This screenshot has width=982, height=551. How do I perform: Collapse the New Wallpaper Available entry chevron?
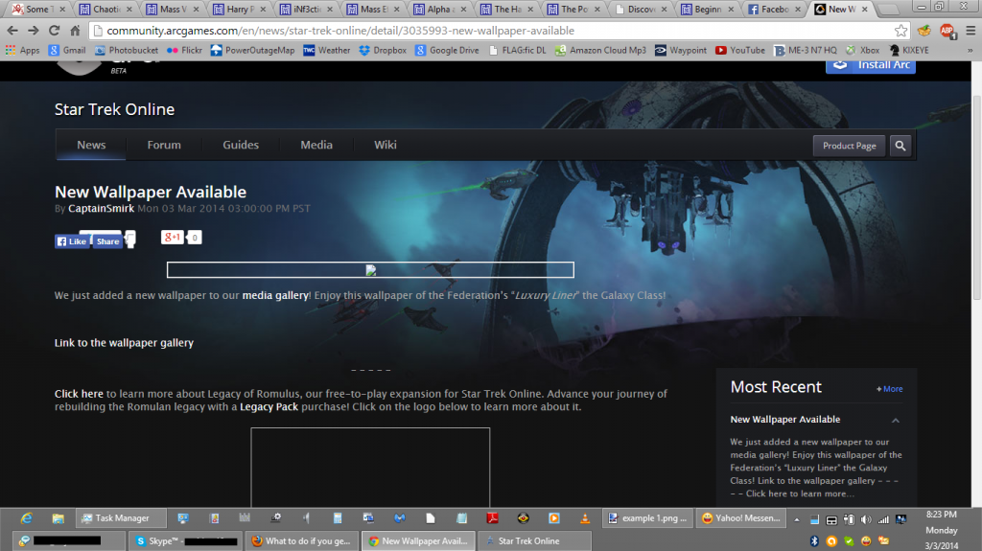(896, 420)
